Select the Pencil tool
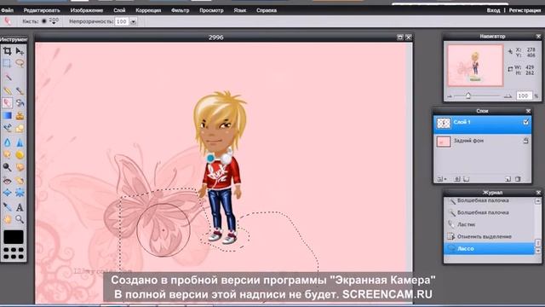This screenshot has height=307, width=545. coord(8,91)
